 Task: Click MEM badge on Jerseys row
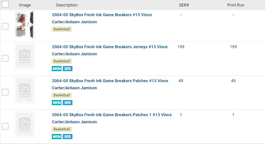(57, 69)
